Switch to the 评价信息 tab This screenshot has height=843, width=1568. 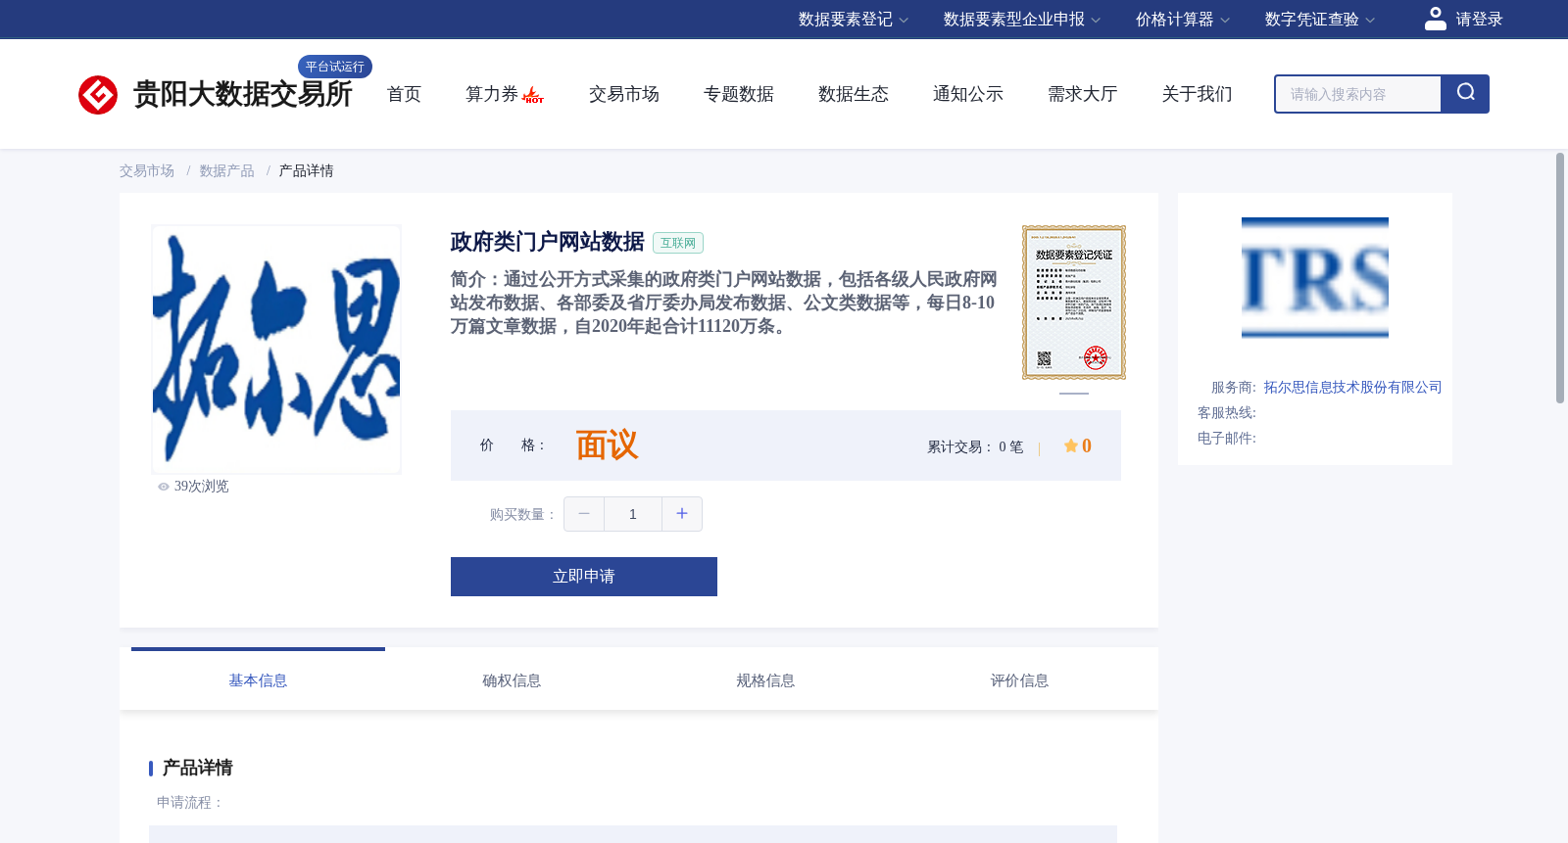pos(1019,680)
